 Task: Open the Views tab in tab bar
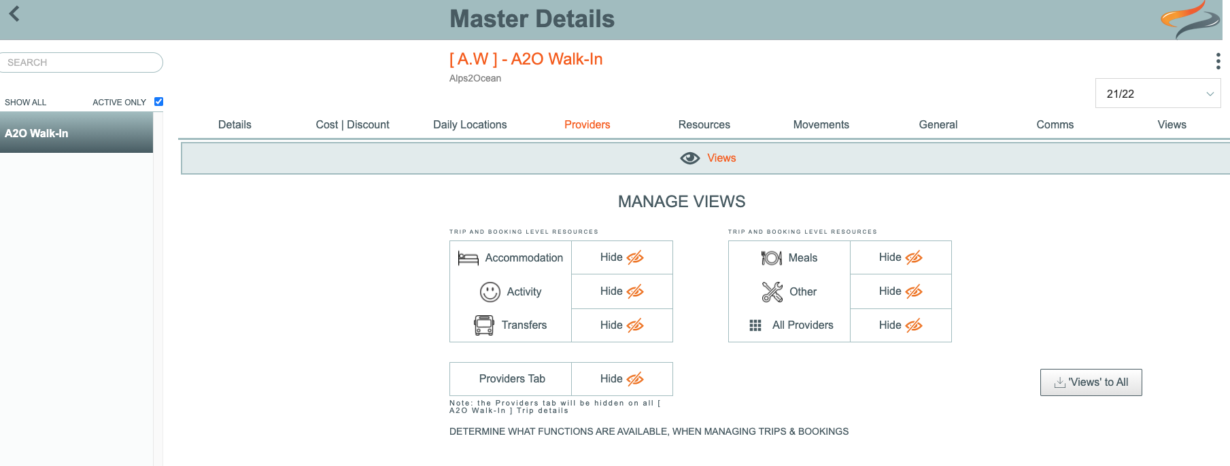point(1172,125)
